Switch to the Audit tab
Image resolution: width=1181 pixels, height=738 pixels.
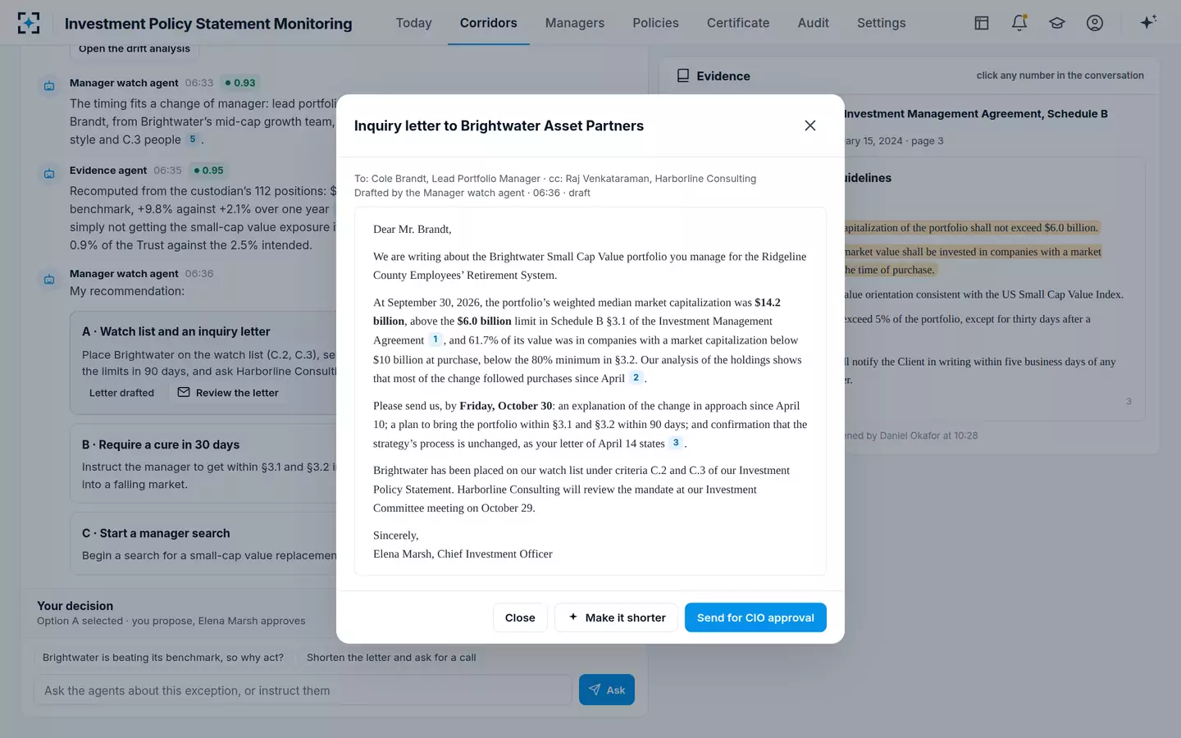(814, 23)
